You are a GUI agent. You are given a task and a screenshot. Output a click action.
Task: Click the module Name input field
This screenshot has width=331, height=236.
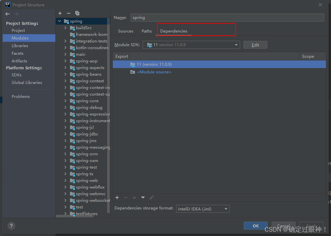click(x=227, y=18)
